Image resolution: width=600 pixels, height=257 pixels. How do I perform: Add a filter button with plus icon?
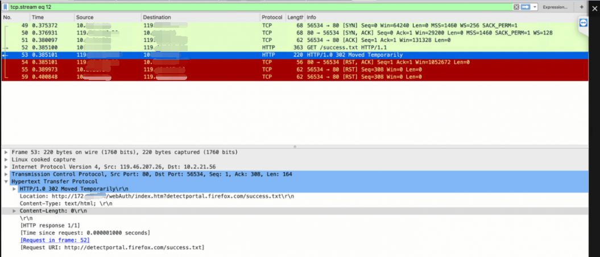(582, 7)
